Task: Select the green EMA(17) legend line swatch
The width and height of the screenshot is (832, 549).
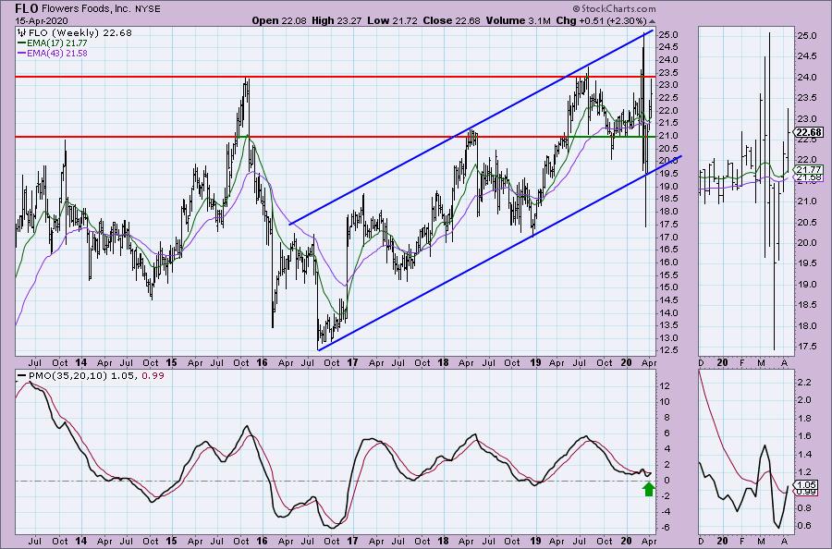Action: 22,43
